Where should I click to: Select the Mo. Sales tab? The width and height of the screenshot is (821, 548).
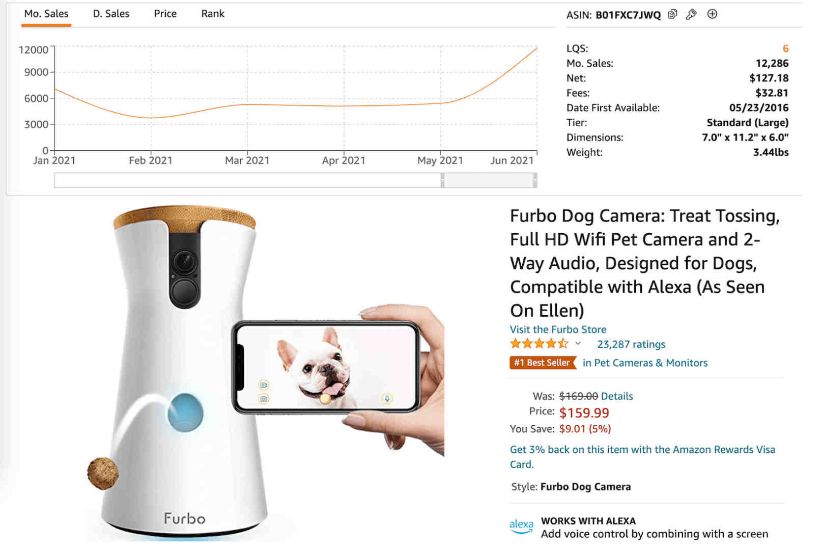coord(46,14)
